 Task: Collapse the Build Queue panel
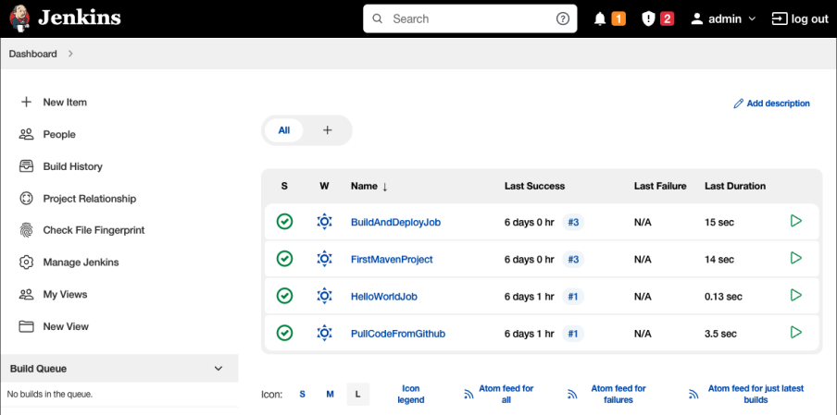pyautogui.click(x=218, y=368)
